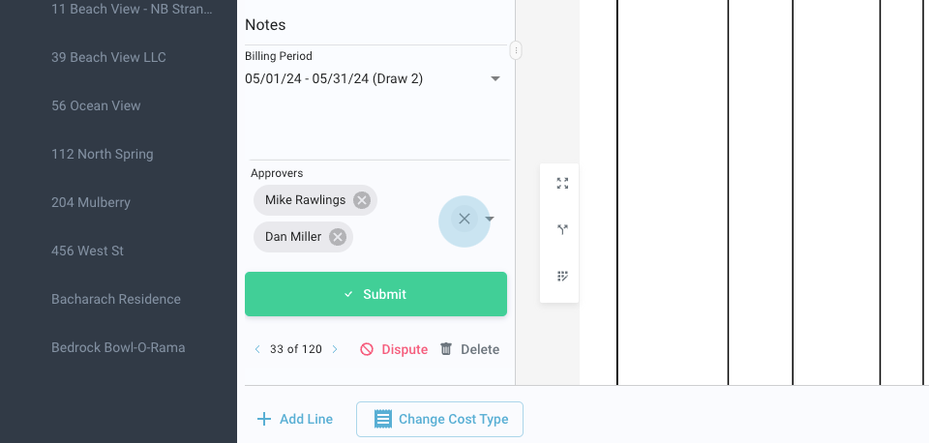Viewport: 929px width, 443px height.
Task: Go to previous invoice arrow
Action: [257, 349]
